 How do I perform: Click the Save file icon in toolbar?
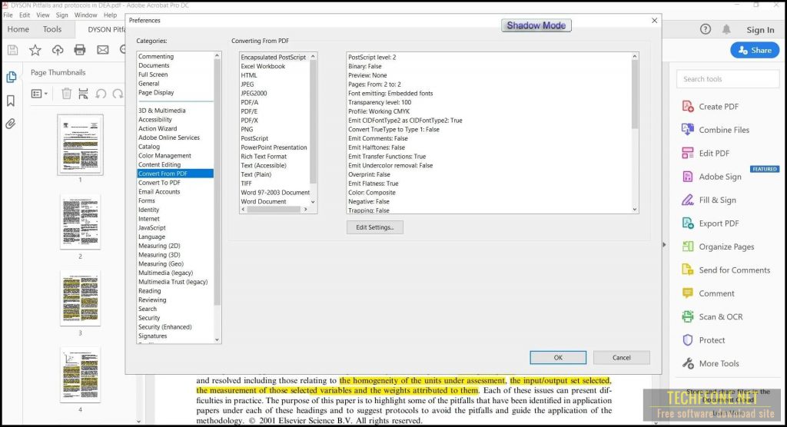(x=12, y=50)
